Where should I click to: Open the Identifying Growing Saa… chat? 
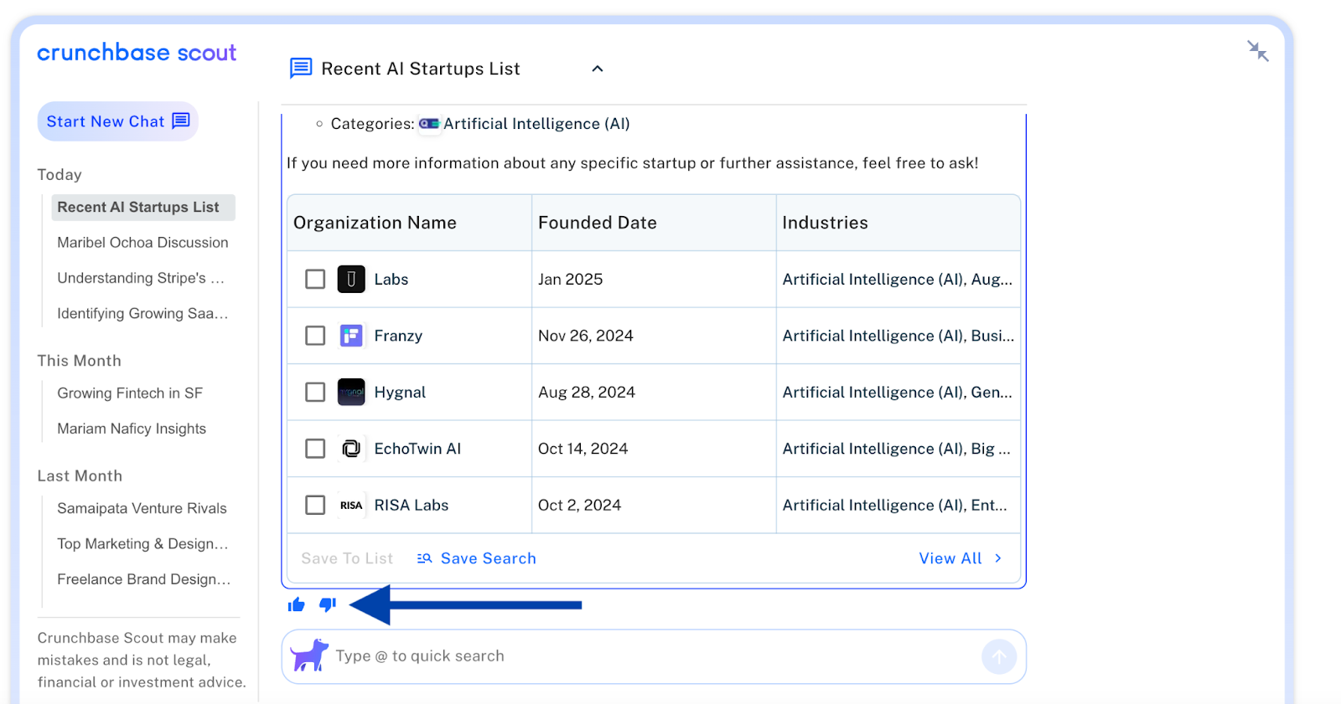(x=142, y=313)
